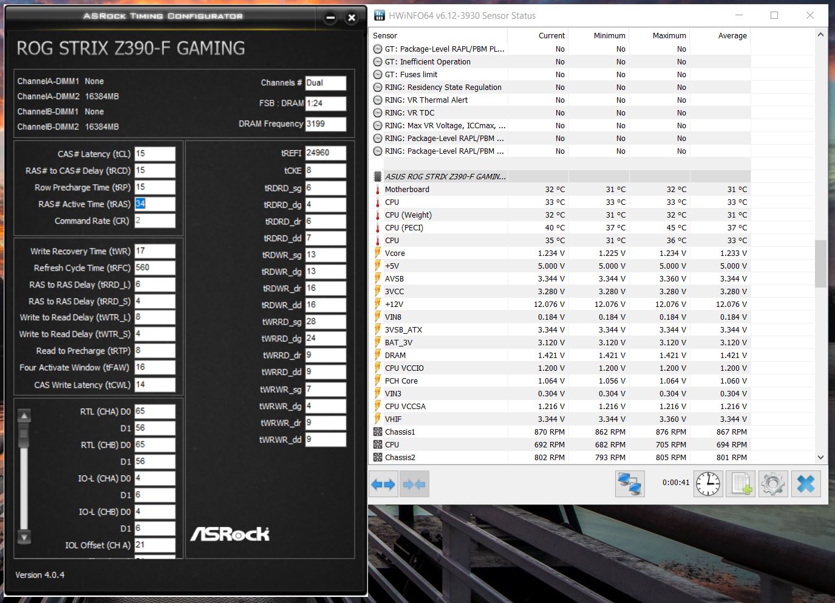The height and width of the screenshot is (603, 835).
Task: Click the lightning bolt icon beside DRAM
Action: [x=378, y=356]
